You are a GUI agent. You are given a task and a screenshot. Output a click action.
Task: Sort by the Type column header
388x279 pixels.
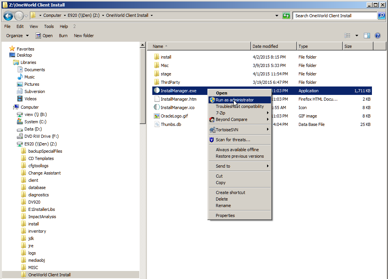pos(320,46)
